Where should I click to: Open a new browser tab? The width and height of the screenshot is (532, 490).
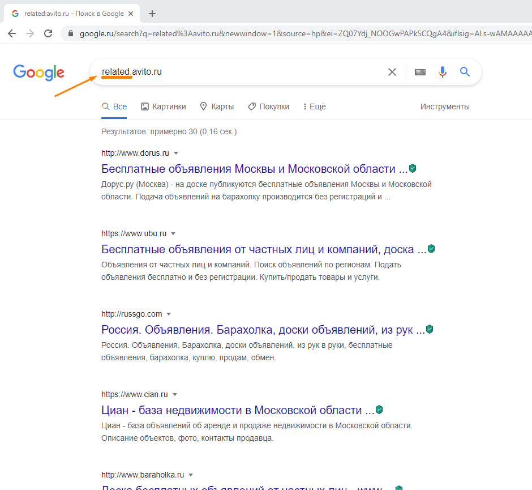tap(152, 14)
